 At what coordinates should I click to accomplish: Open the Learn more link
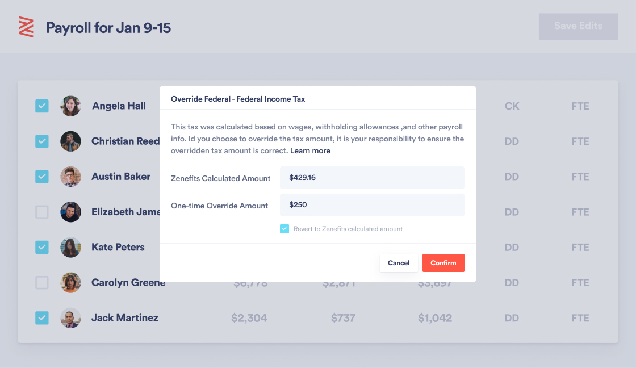(310, 150)
